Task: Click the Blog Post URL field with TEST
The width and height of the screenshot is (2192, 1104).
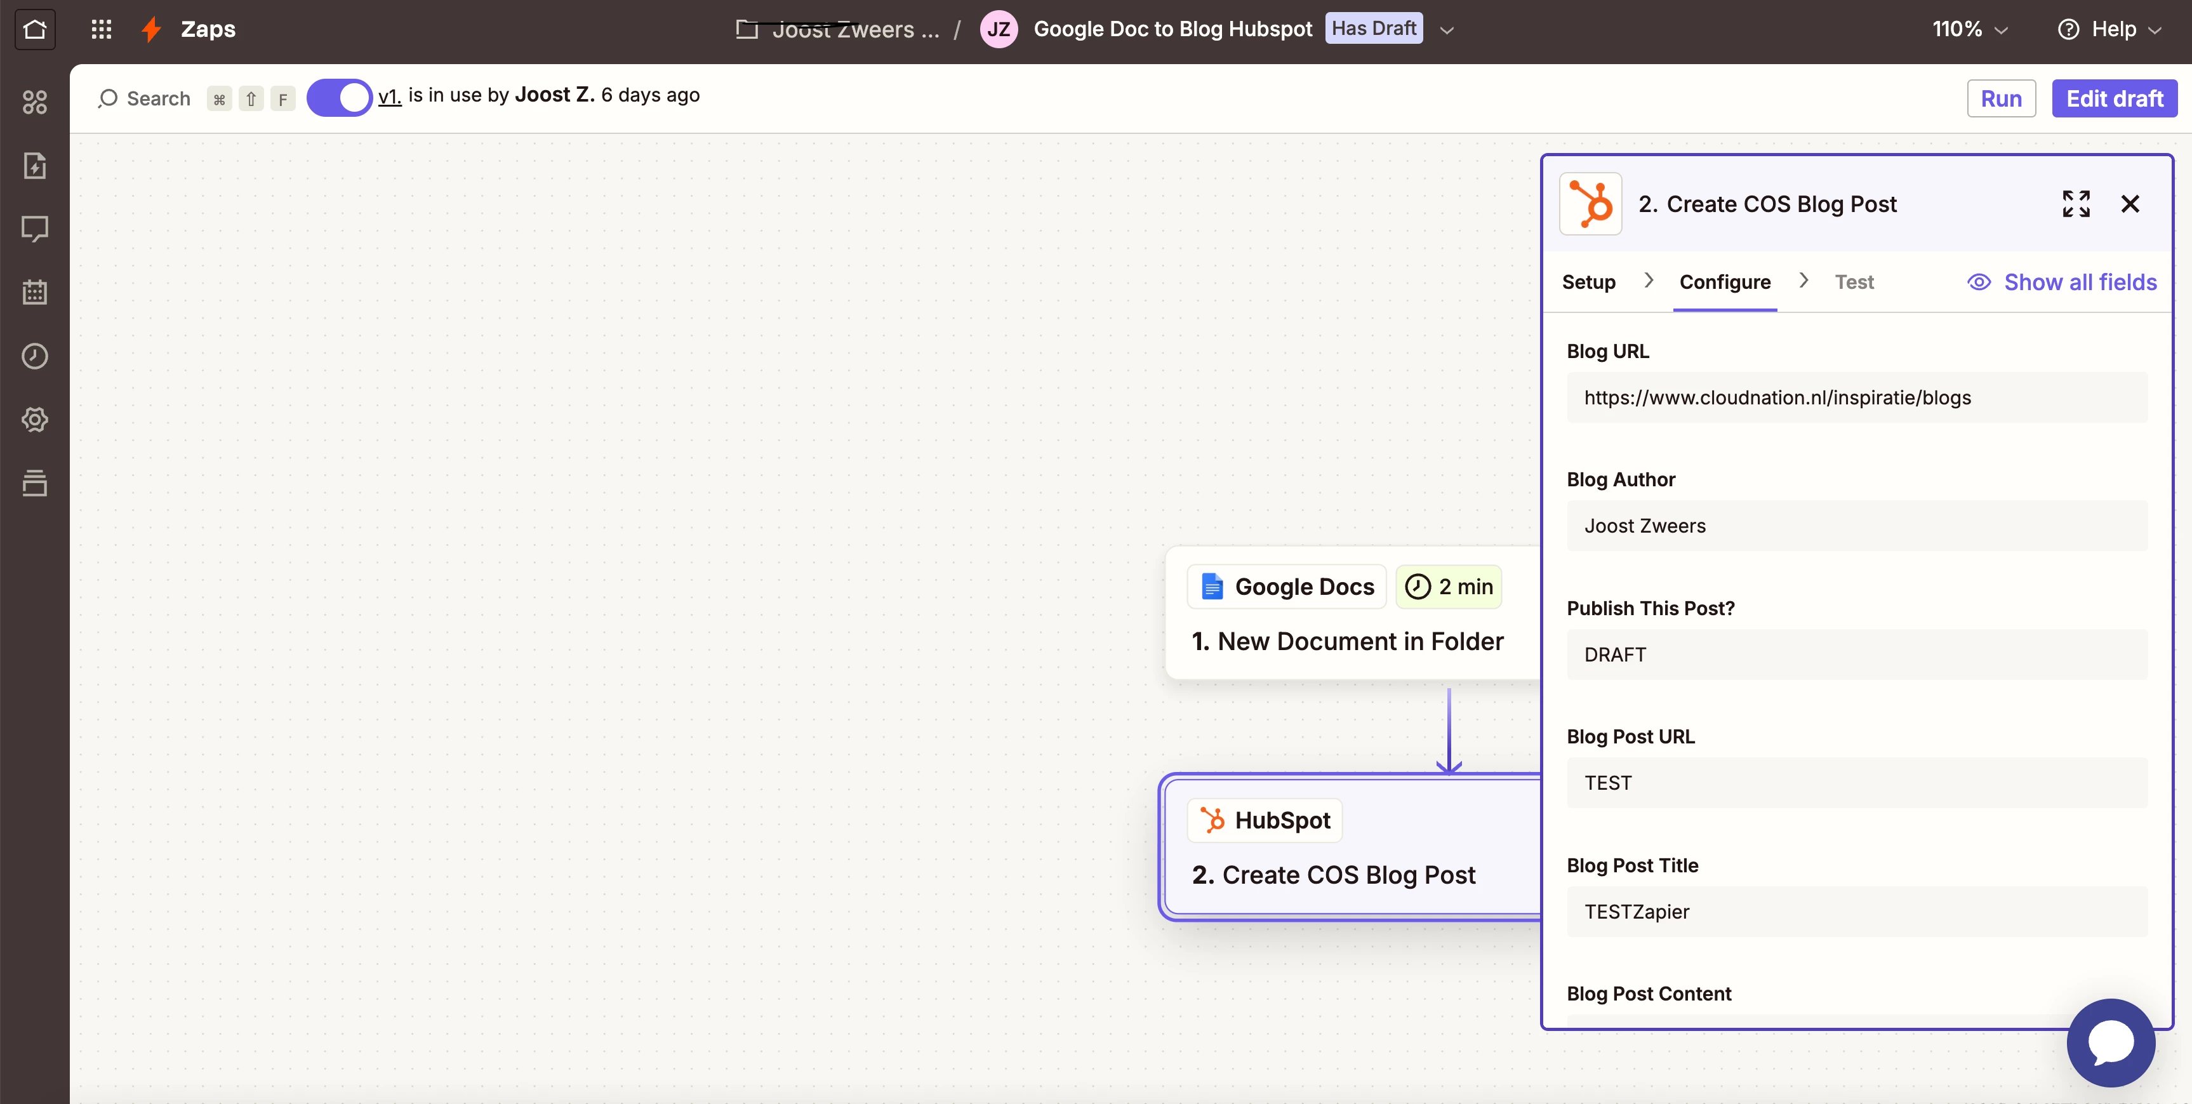Action: click(1857, 783)
